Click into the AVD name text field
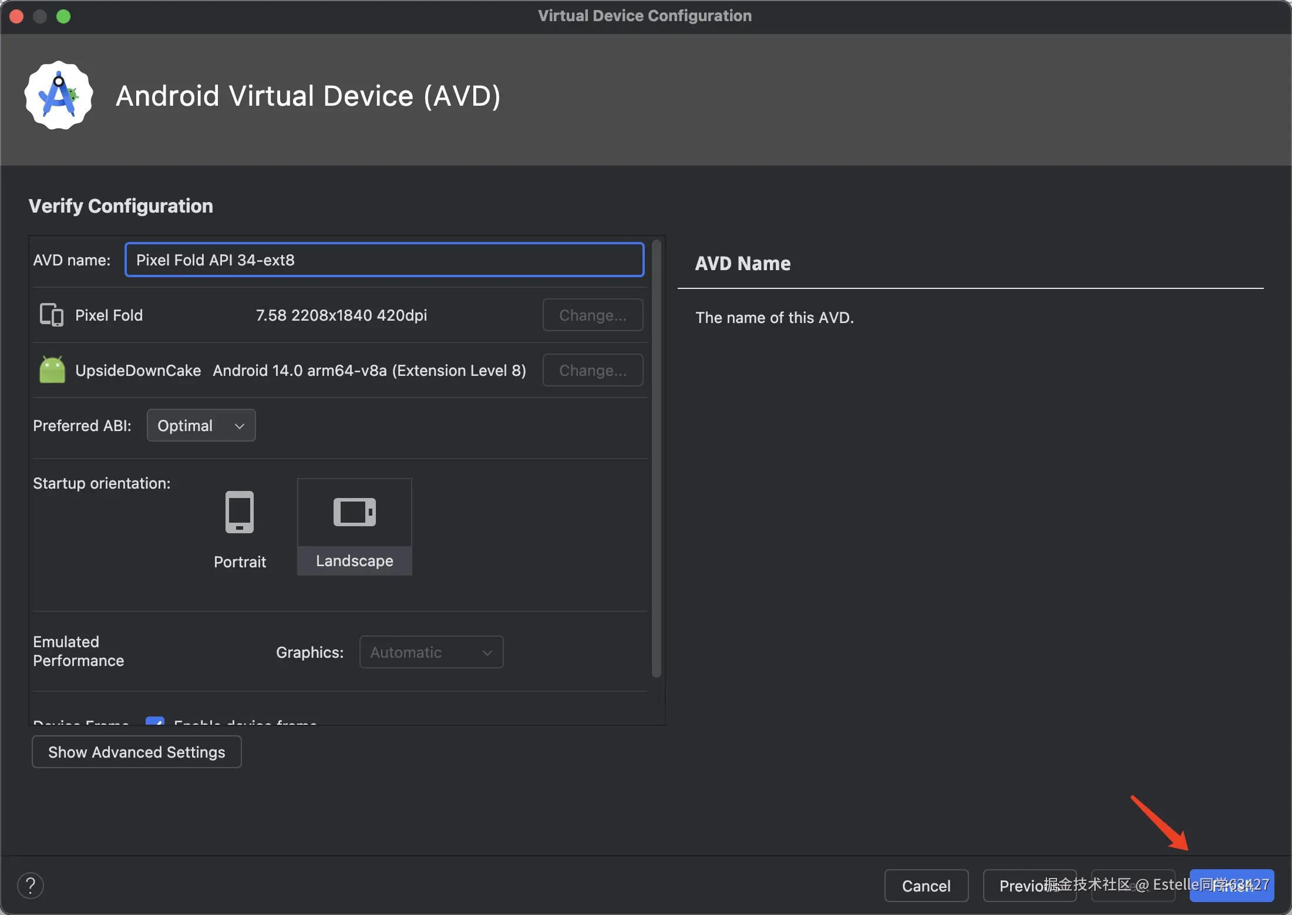Viewport: 1292px width, 915px height. [x=384, y=260]
